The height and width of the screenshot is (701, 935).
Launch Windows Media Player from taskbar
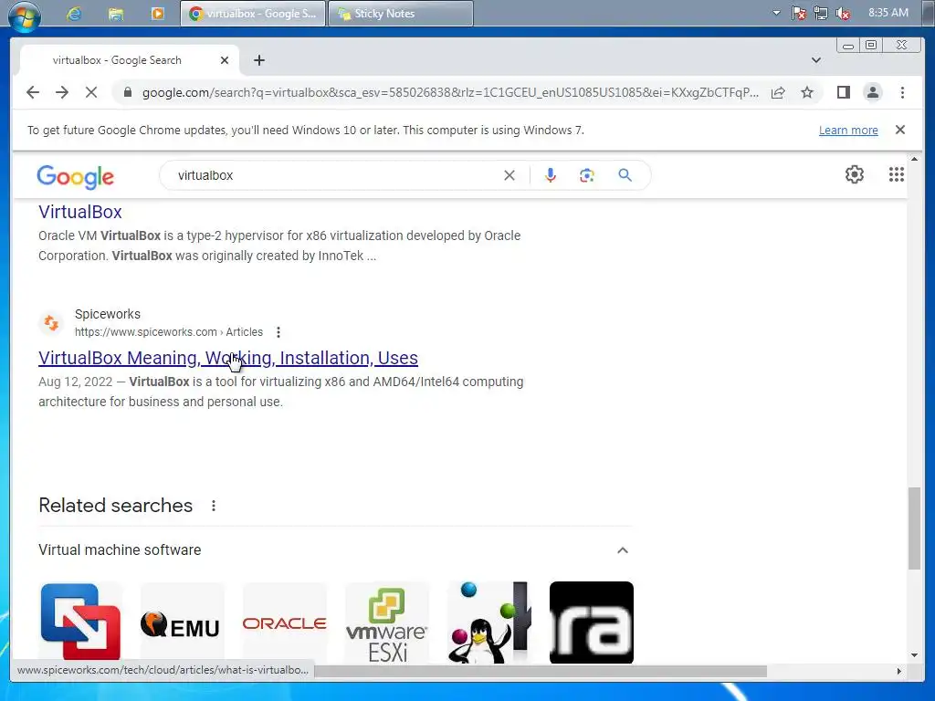[x=157, y=13]
